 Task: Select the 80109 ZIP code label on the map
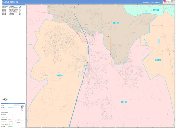[59, 76]
